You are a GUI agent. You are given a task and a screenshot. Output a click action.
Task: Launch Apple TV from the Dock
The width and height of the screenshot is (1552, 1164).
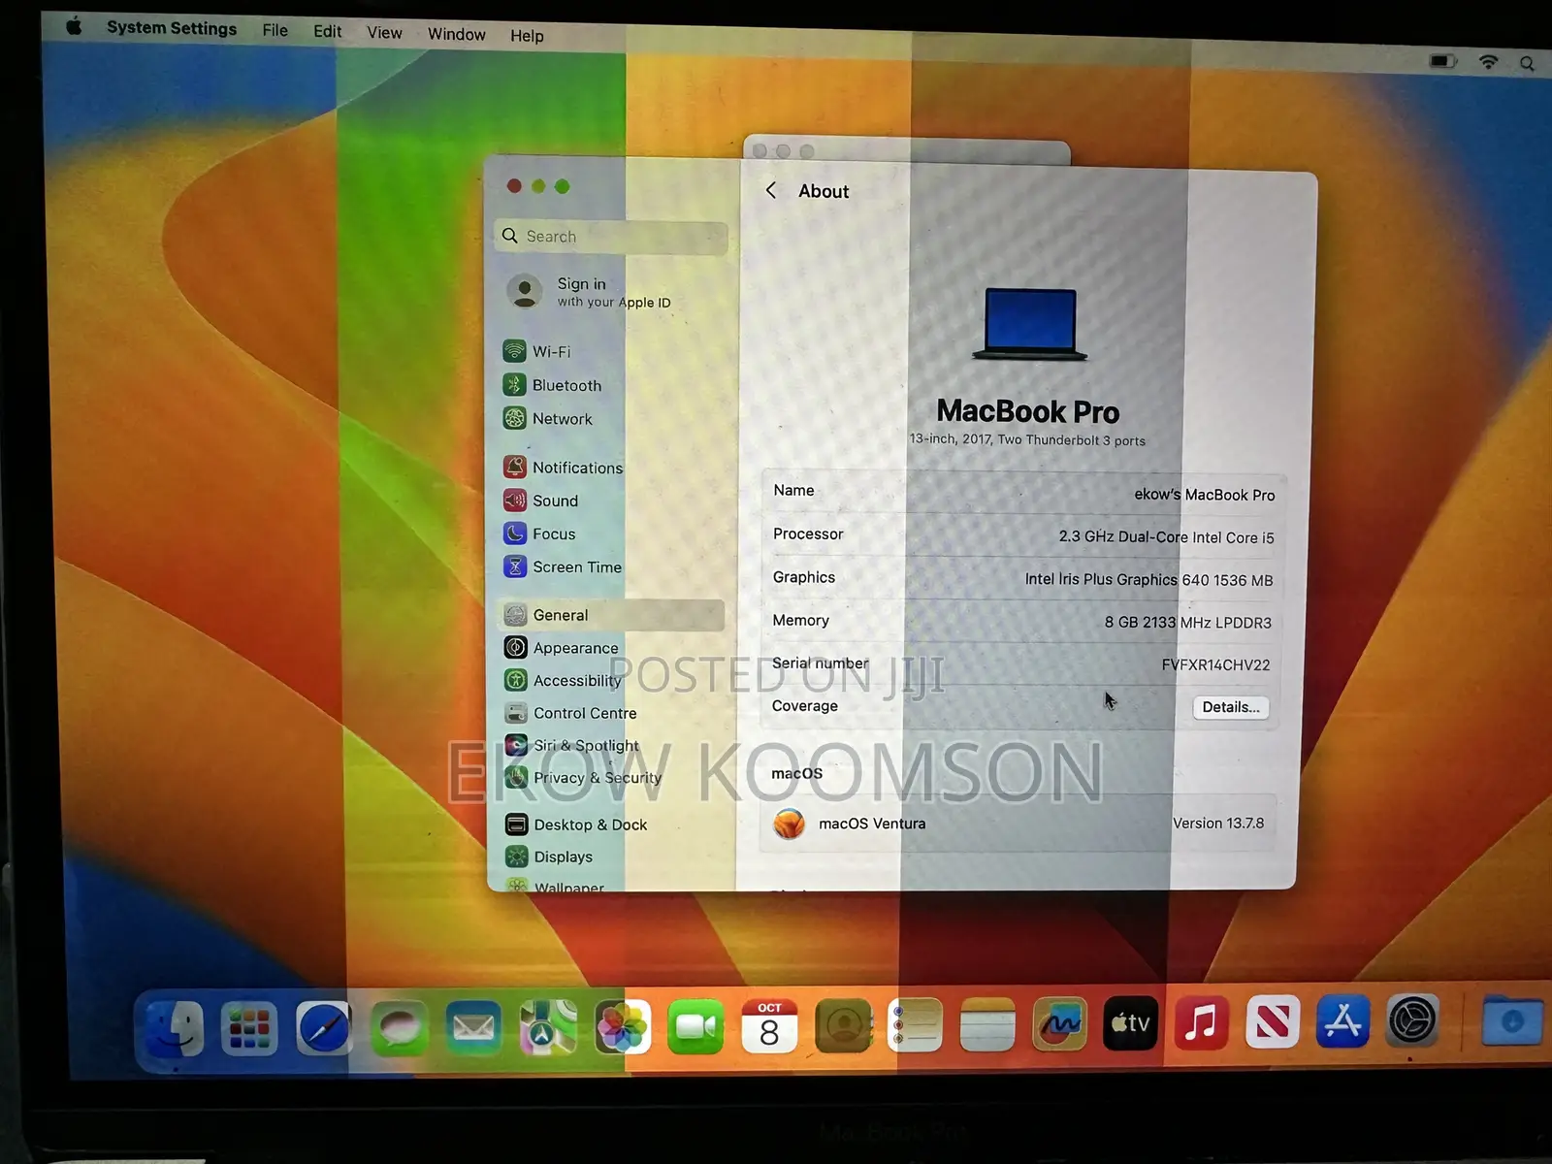tap(1130, 1022)
